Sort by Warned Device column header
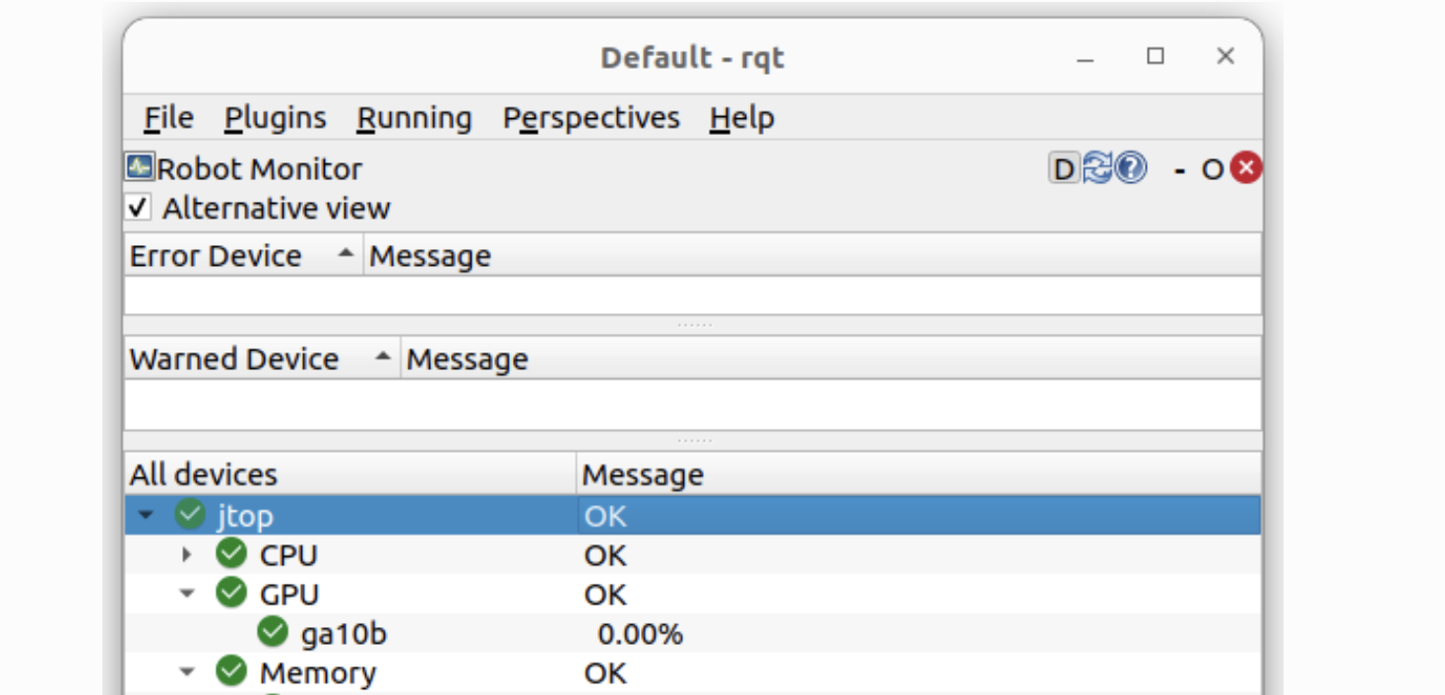The width and height of the screenshot is (1445, 695). [234, 359]
